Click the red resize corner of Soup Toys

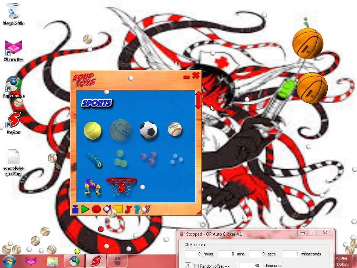coord(199,213)
